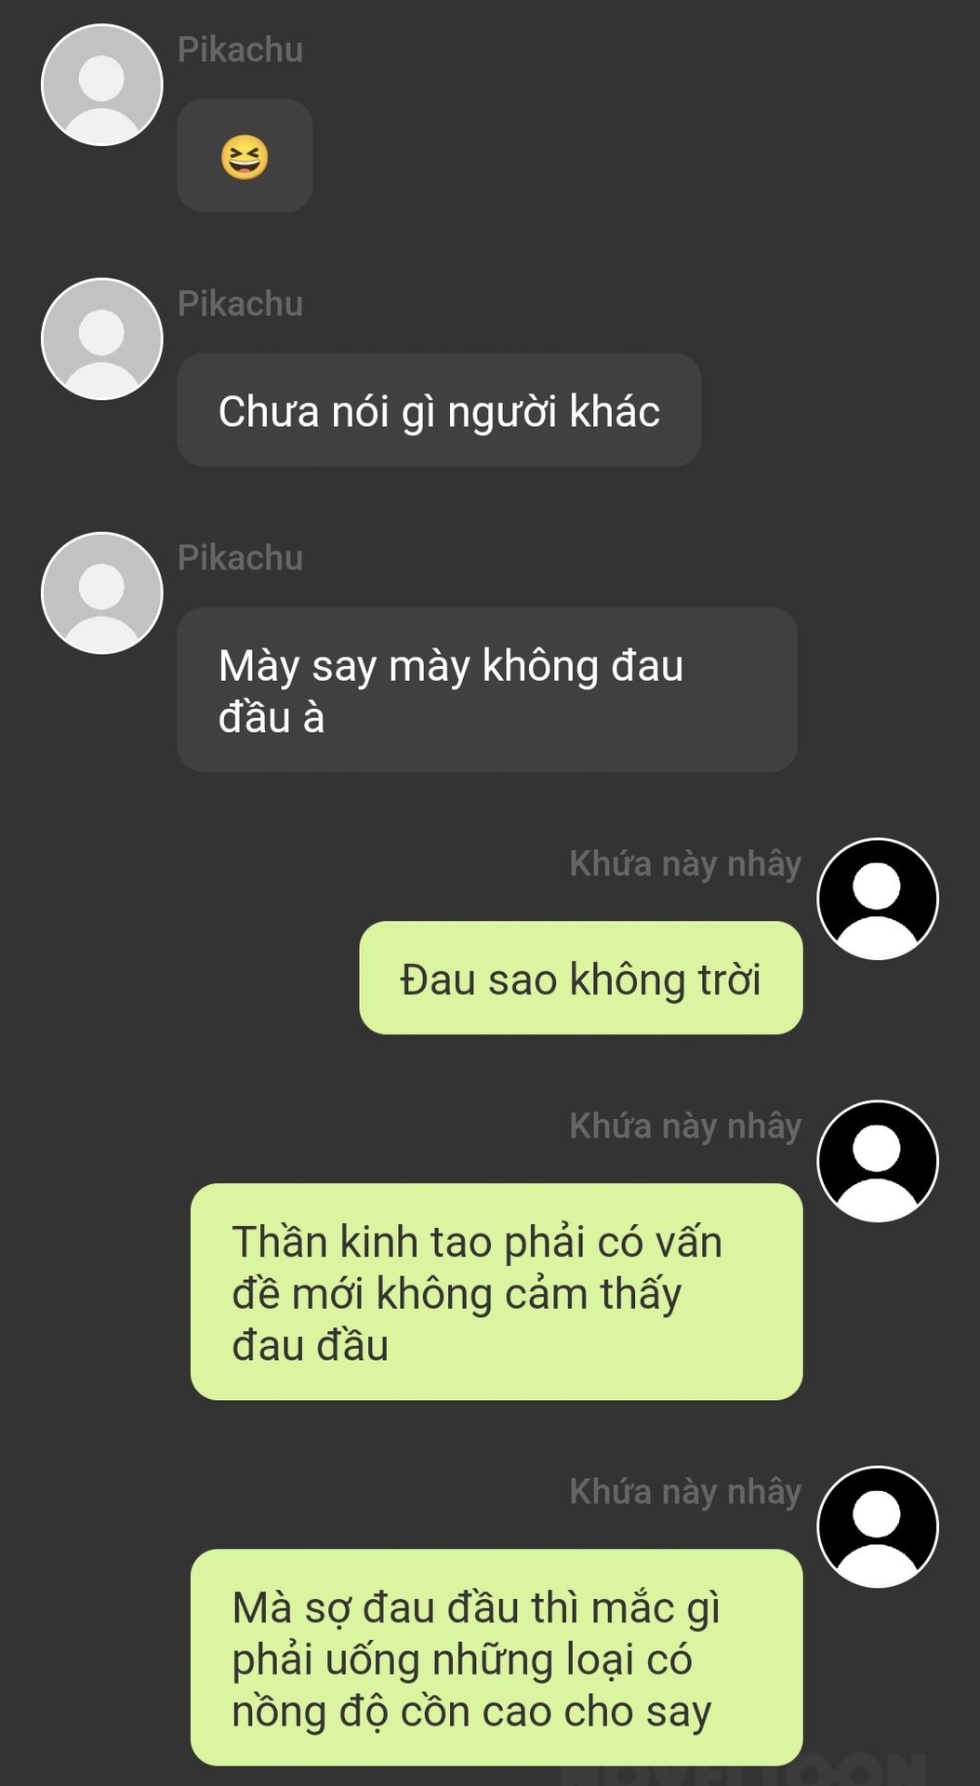Tap the black avatar next to 'Thần kinh tao' message
The height and width of the screenshot is (1786, 980).
[878, 1161]
